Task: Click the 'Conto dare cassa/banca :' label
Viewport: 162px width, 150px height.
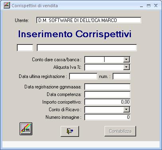Action: coord(57,60)
